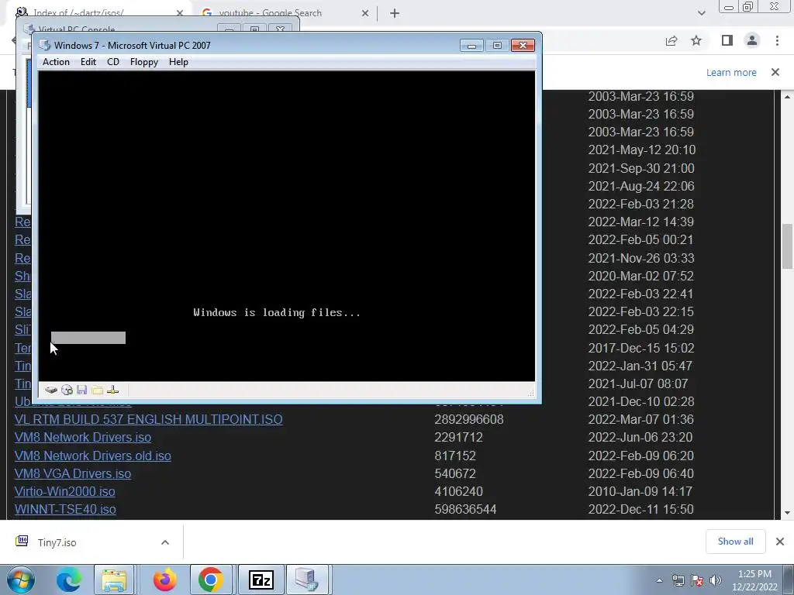Open Chrome tab search dropdown

coord(701,13)
